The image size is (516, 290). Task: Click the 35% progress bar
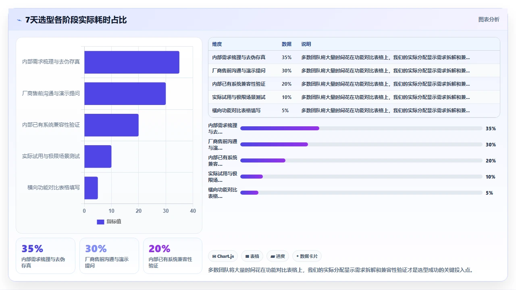361,128
